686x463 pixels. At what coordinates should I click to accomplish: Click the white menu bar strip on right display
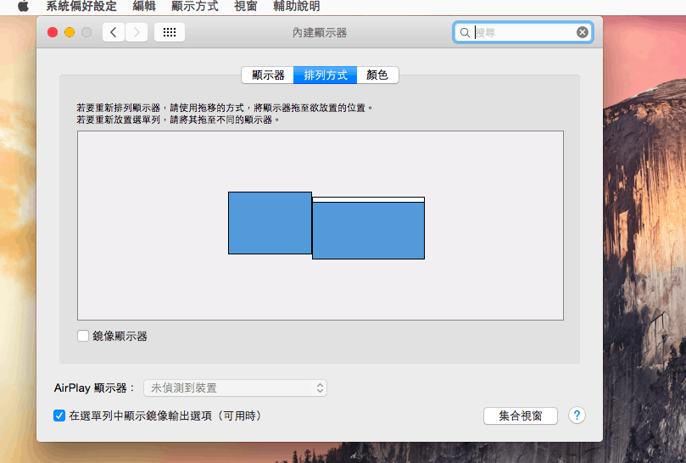pyautogui.click(x=368, y=199)
